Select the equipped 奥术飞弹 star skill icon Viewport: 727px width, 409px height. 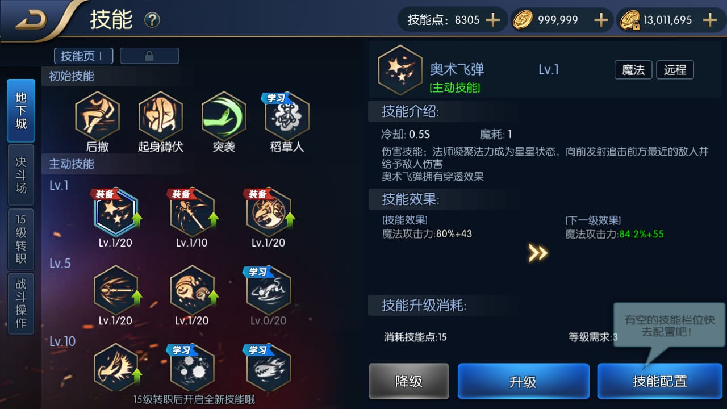[116, 212]
